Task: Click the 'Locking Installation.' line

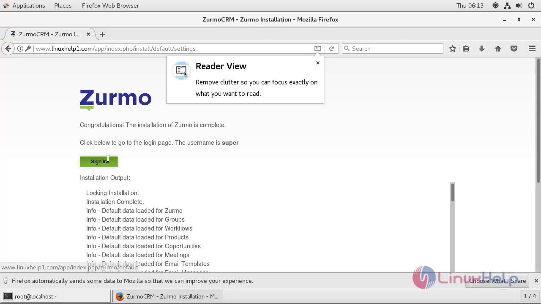Action: [112, 193]
